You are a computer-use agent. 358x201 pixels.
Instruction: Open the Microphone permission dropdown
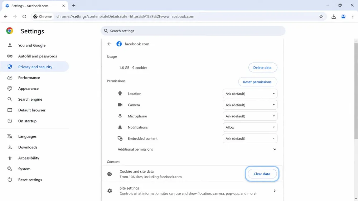pos(250,116)
